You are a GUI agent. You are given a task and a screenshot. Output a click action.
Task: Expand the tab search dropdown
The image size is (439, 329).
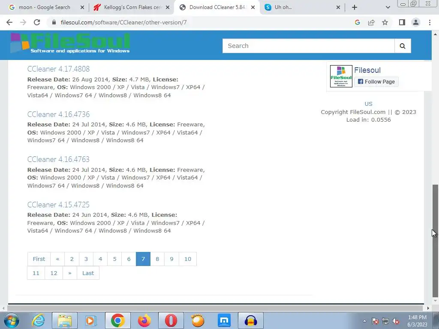[388, 7]
